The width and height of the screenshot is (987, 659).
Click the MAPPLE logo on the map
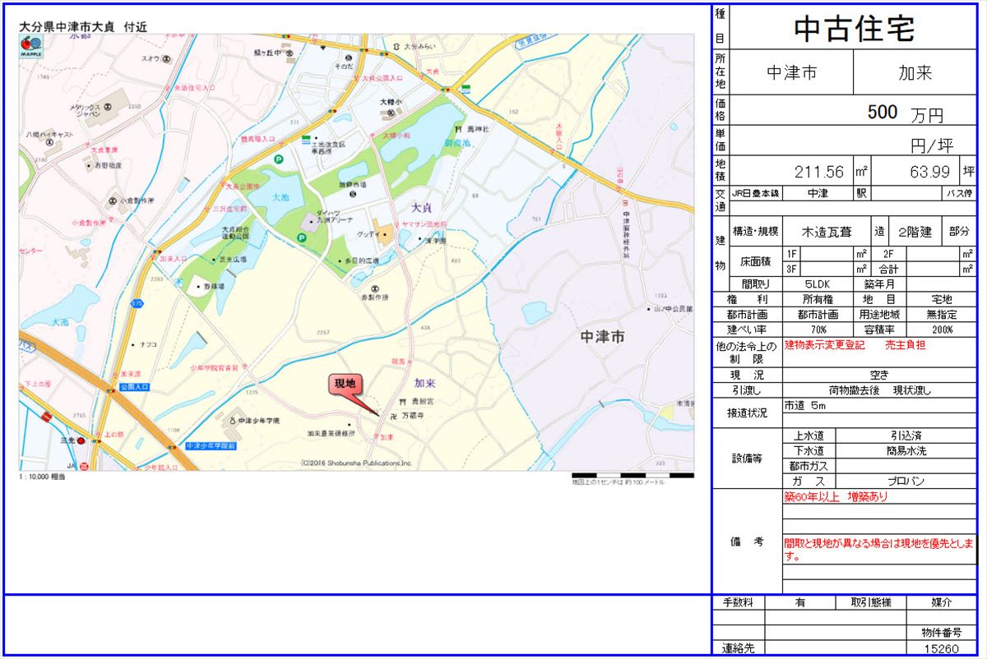tap(31, 47)
